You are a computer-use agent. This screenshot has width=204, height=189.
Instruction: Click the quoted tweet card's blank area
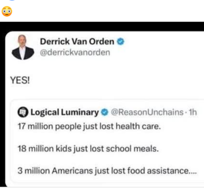click(x=177, y=138)
